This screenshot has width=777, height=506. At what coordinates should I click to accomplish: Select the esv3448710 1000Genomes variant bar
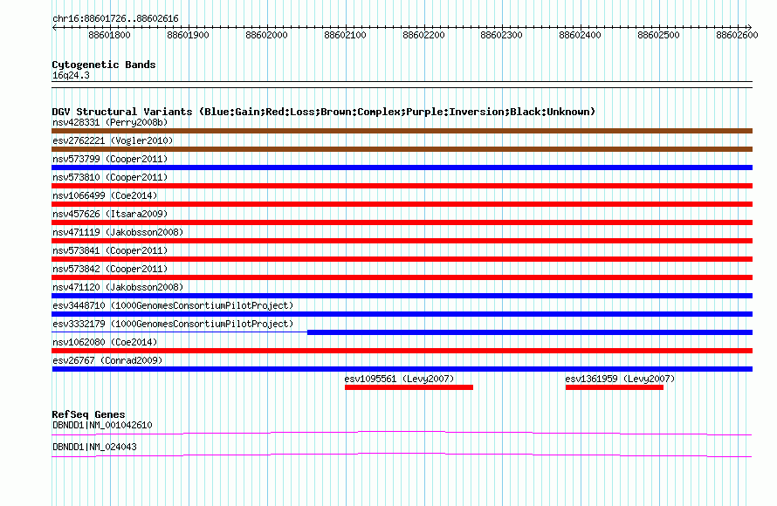pyautogui.click(x=402, y=314)
